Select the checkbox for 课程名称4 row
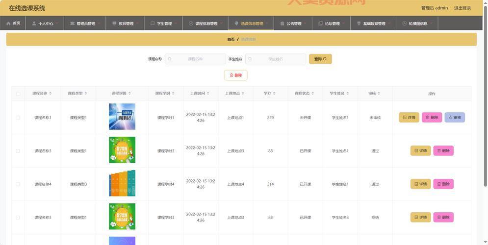488x245 pixels. point(18,184)
